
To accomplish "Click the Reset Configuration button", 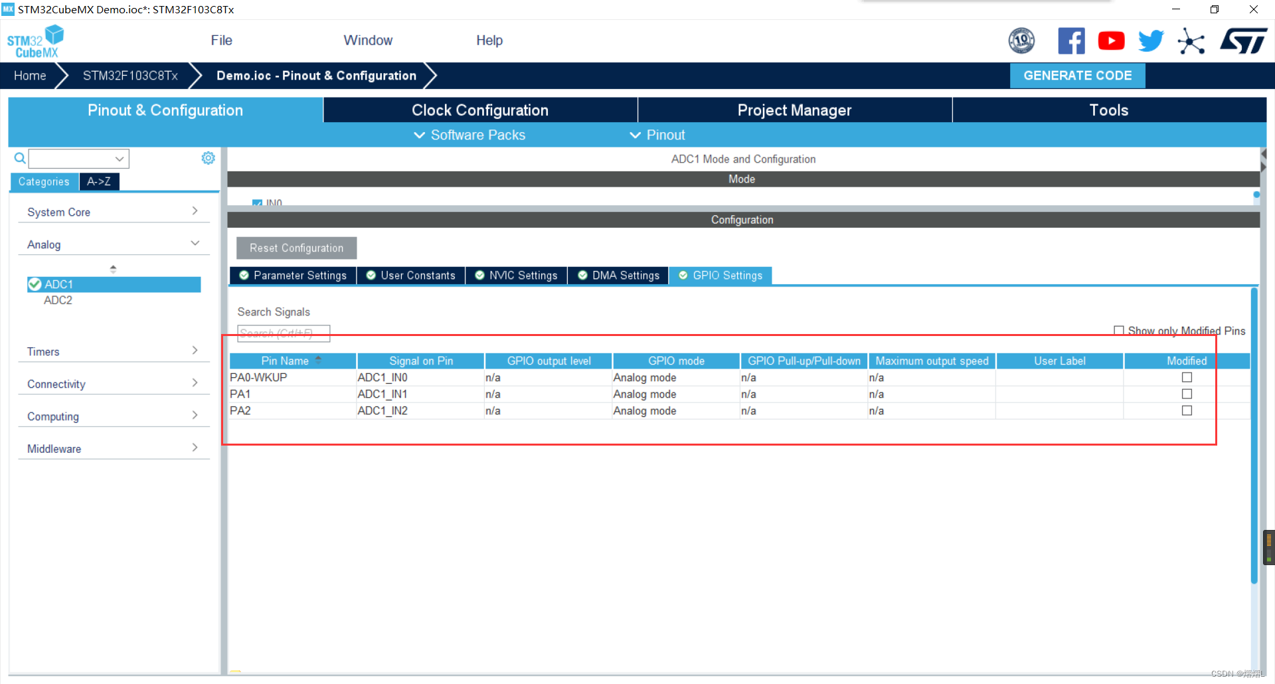I will pos(296,248).
